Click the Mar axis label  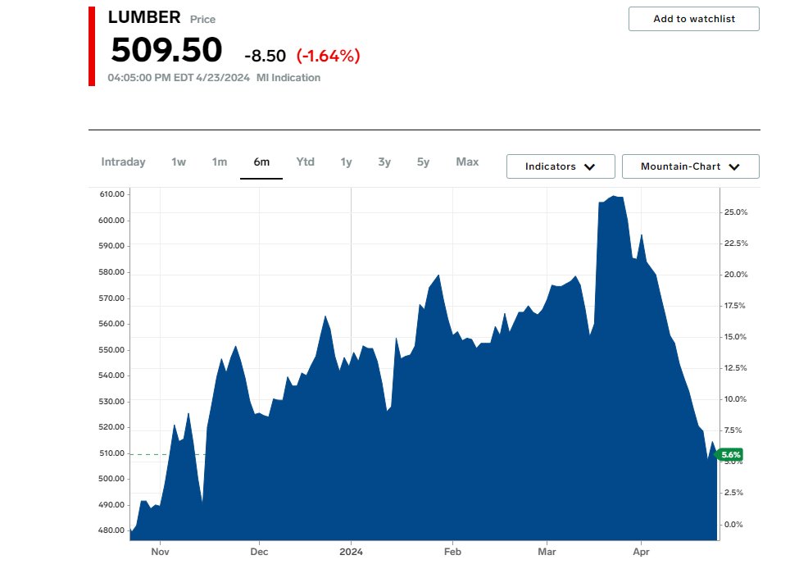(547, 552)
